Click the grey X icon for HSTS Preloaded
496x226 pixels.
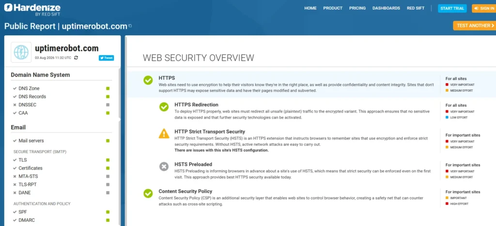coord(164,167)
